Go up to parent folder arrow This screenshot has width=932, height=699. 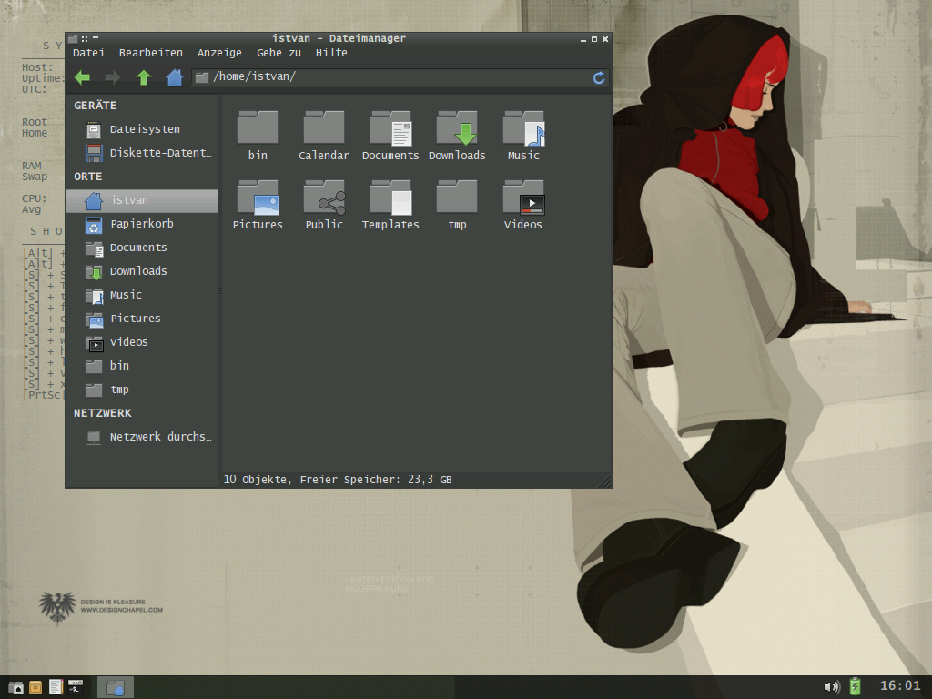(x=143, y=77)
